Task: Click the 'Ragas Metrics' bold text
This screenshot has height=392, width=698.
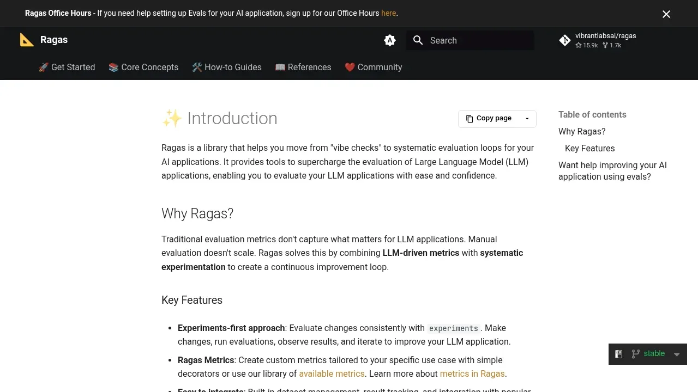Action: (206, 360)
